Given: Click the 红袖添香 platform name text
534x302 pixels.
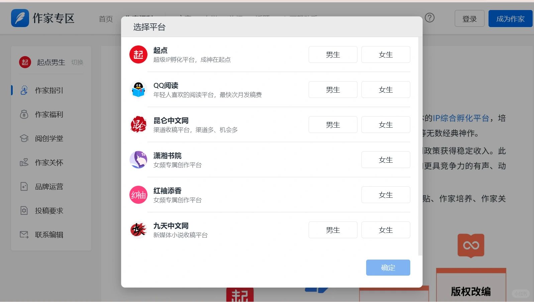Looking at the screenshot, I should 168,191.
